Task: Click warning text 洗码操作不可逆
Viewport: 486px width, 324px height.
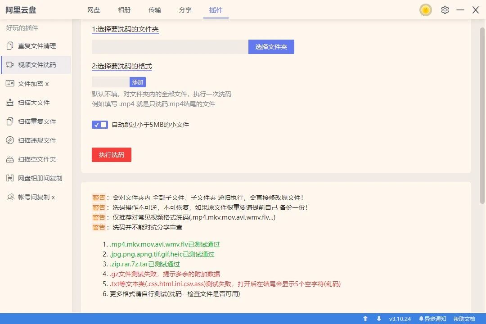Action: point(135,207)
